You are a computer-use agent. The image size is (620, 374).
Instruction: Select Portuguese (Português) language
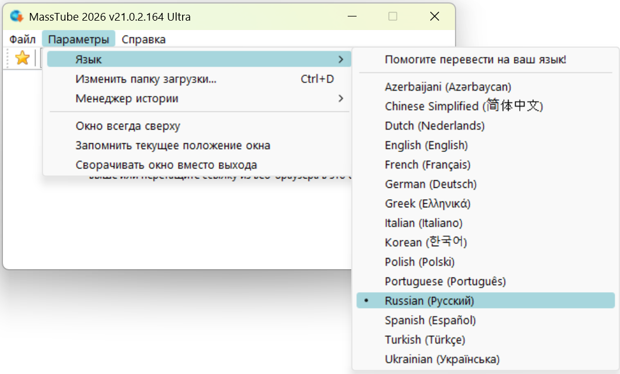click(486, 282)
